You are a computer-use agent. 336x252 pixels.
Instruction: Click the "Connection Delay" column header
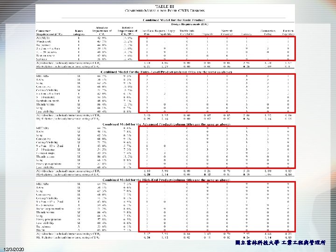tap(268, 32)
